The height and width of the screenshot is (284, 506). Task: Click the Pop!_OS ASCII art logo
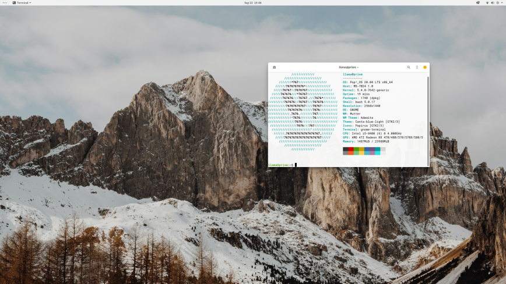click(303, 112)
